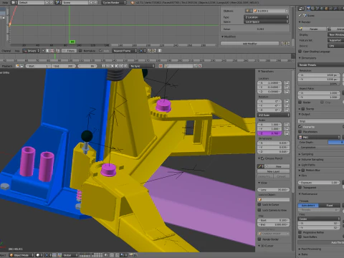Select the Fixed threads option
Viewport: 344px width, 258px height.
(x=329, y=206)
